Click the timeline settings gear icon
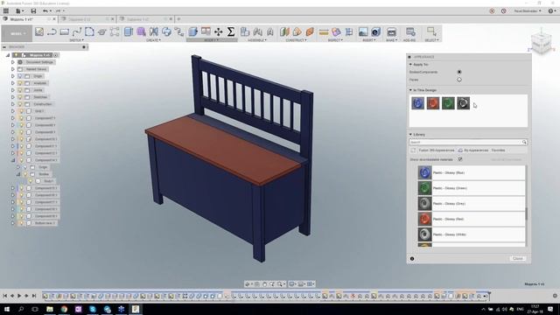This screenshot has width=560, height=315. (555, 296)
